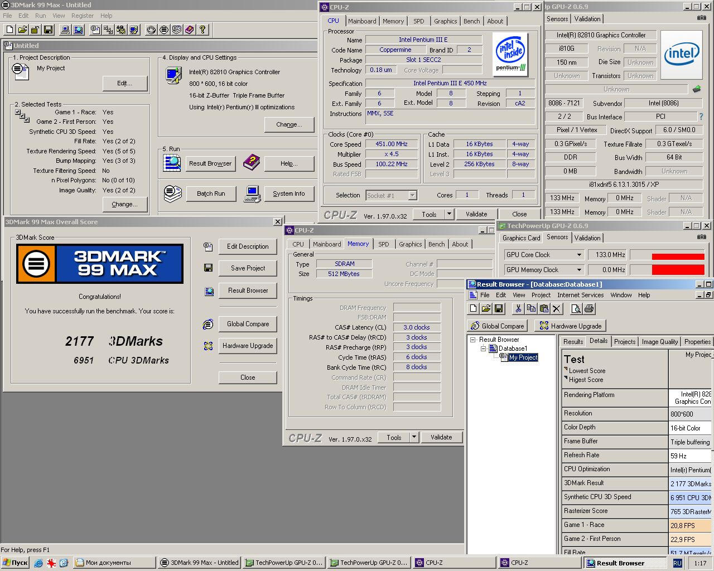Click Print Preview icon in Result Browser
The image size is (714, 571).
tap(576, 308)
